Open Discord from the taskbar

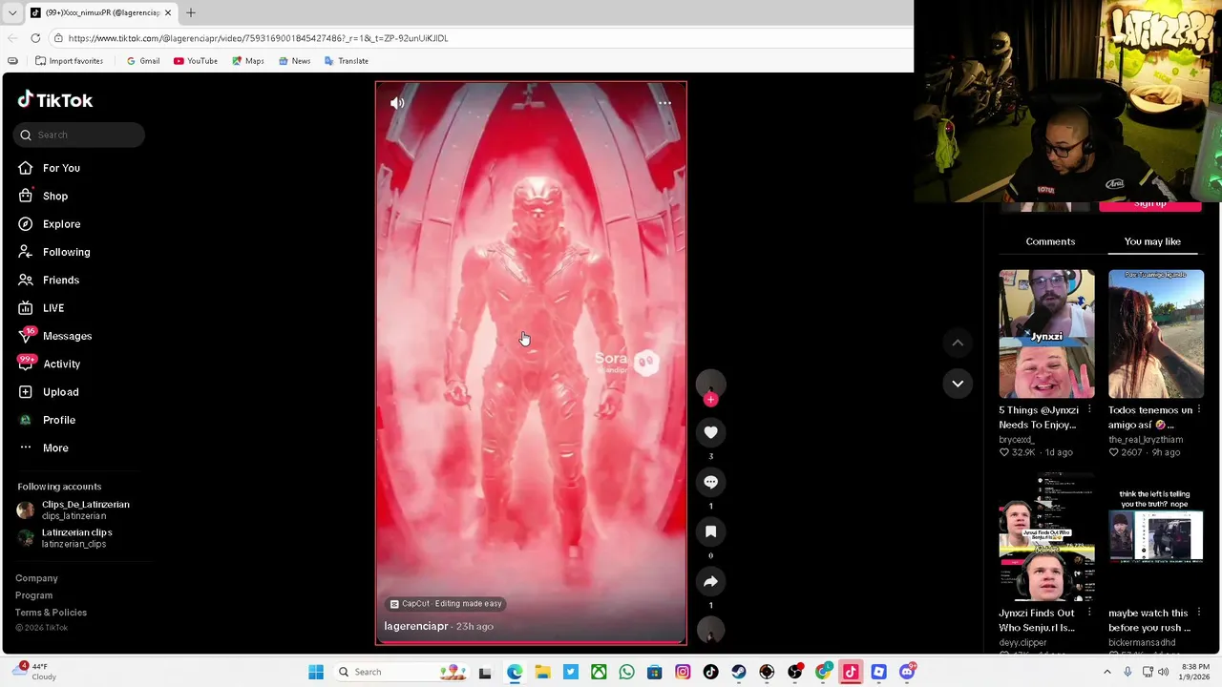907,672
